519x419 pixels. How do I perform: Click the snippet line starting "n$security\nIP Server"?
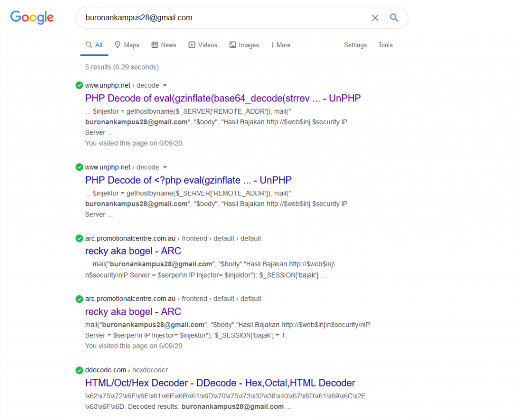(205, 275)
